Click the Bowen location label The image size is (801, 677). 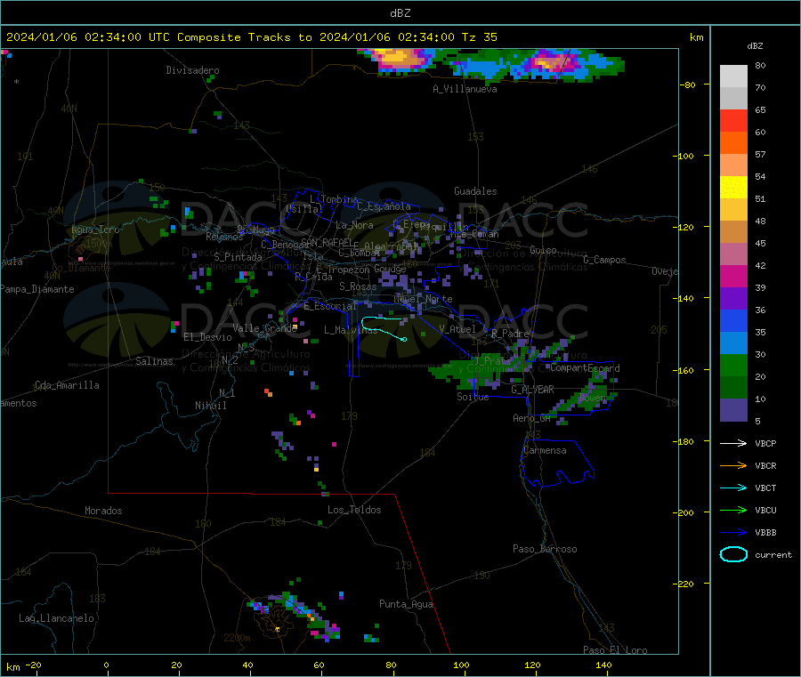pos(593,398)
